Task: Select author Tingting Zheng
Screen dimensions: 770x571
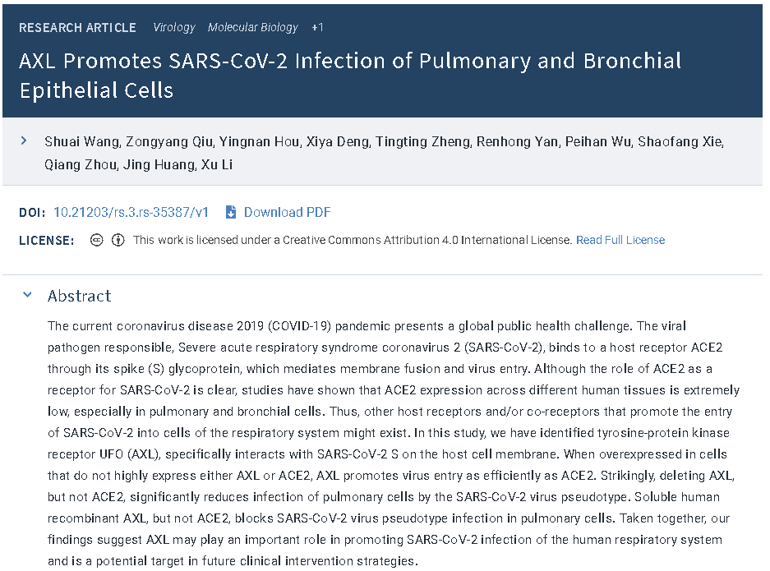Action: pos(423,142)
